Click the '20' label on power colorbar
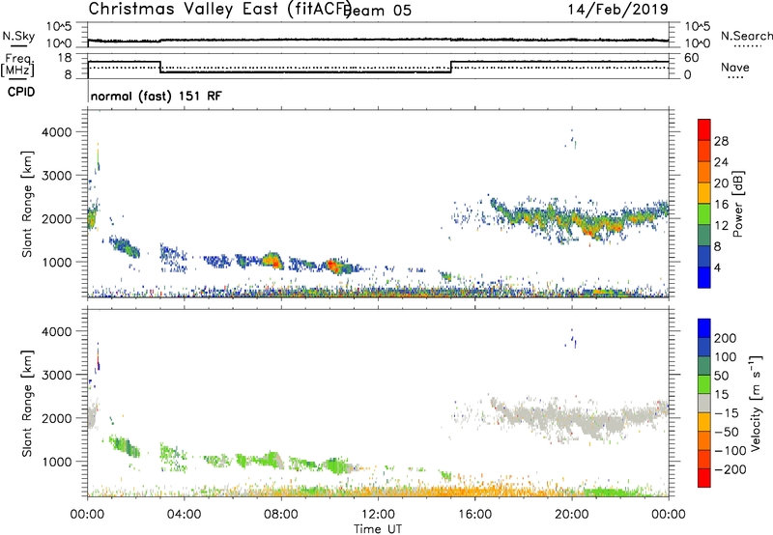The width and height of the screenshot is (773, 535). [x=721, y=183]
